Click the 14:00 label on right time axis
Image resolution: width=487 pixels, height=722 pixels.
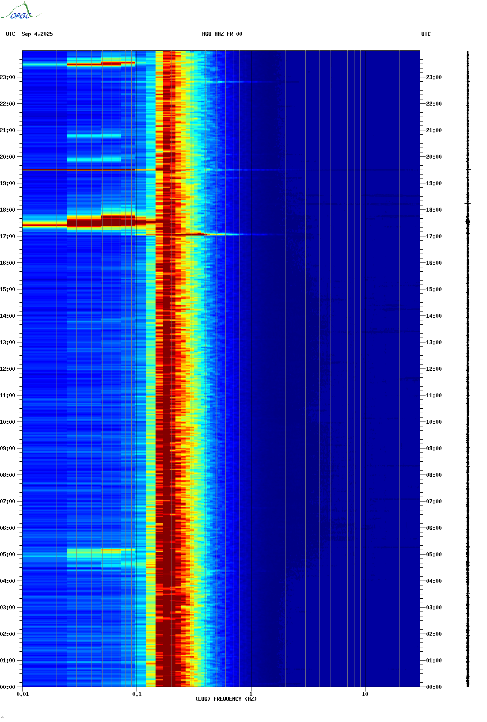(x=434, y=316)
